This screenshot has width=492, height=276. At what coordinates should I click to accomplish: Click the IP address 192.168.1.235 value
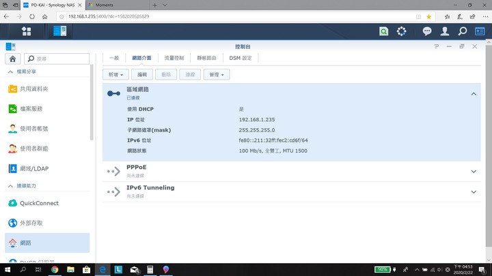tap(257, 119)
